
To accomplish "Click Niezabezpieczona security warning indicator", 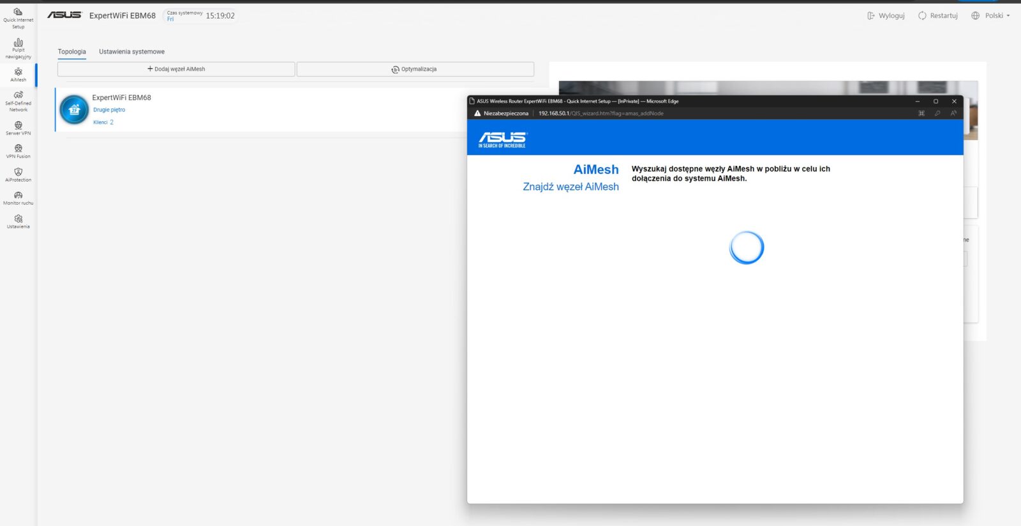I will (x=501, y=113).
